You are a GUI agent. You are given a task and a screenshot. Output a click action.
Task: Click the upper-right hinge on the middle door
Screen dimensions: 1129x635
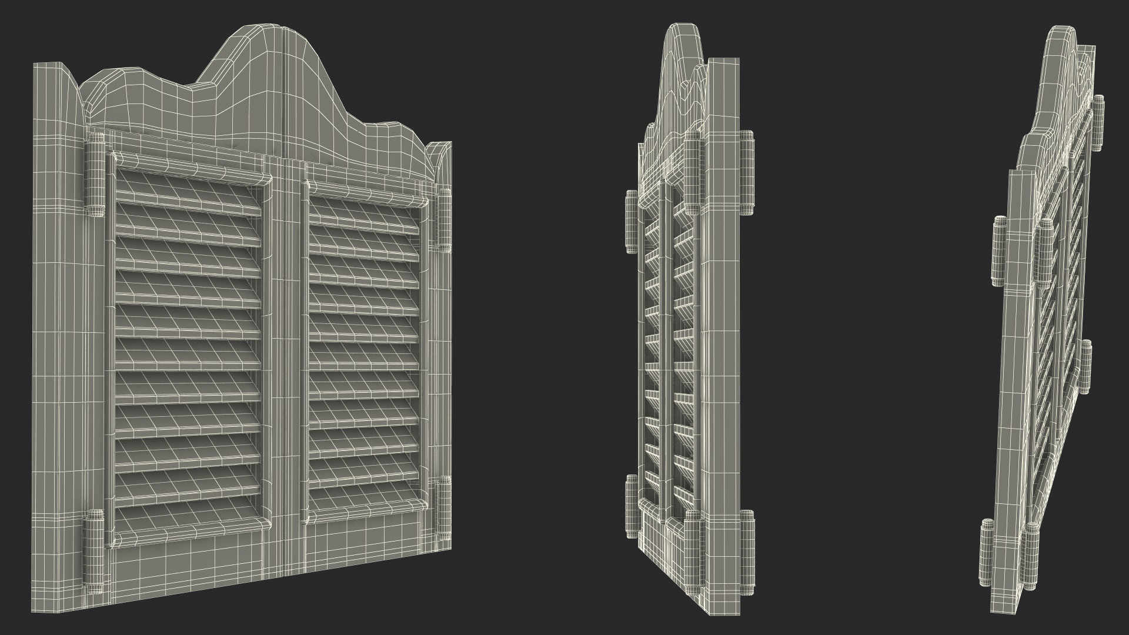coord(747,173)
